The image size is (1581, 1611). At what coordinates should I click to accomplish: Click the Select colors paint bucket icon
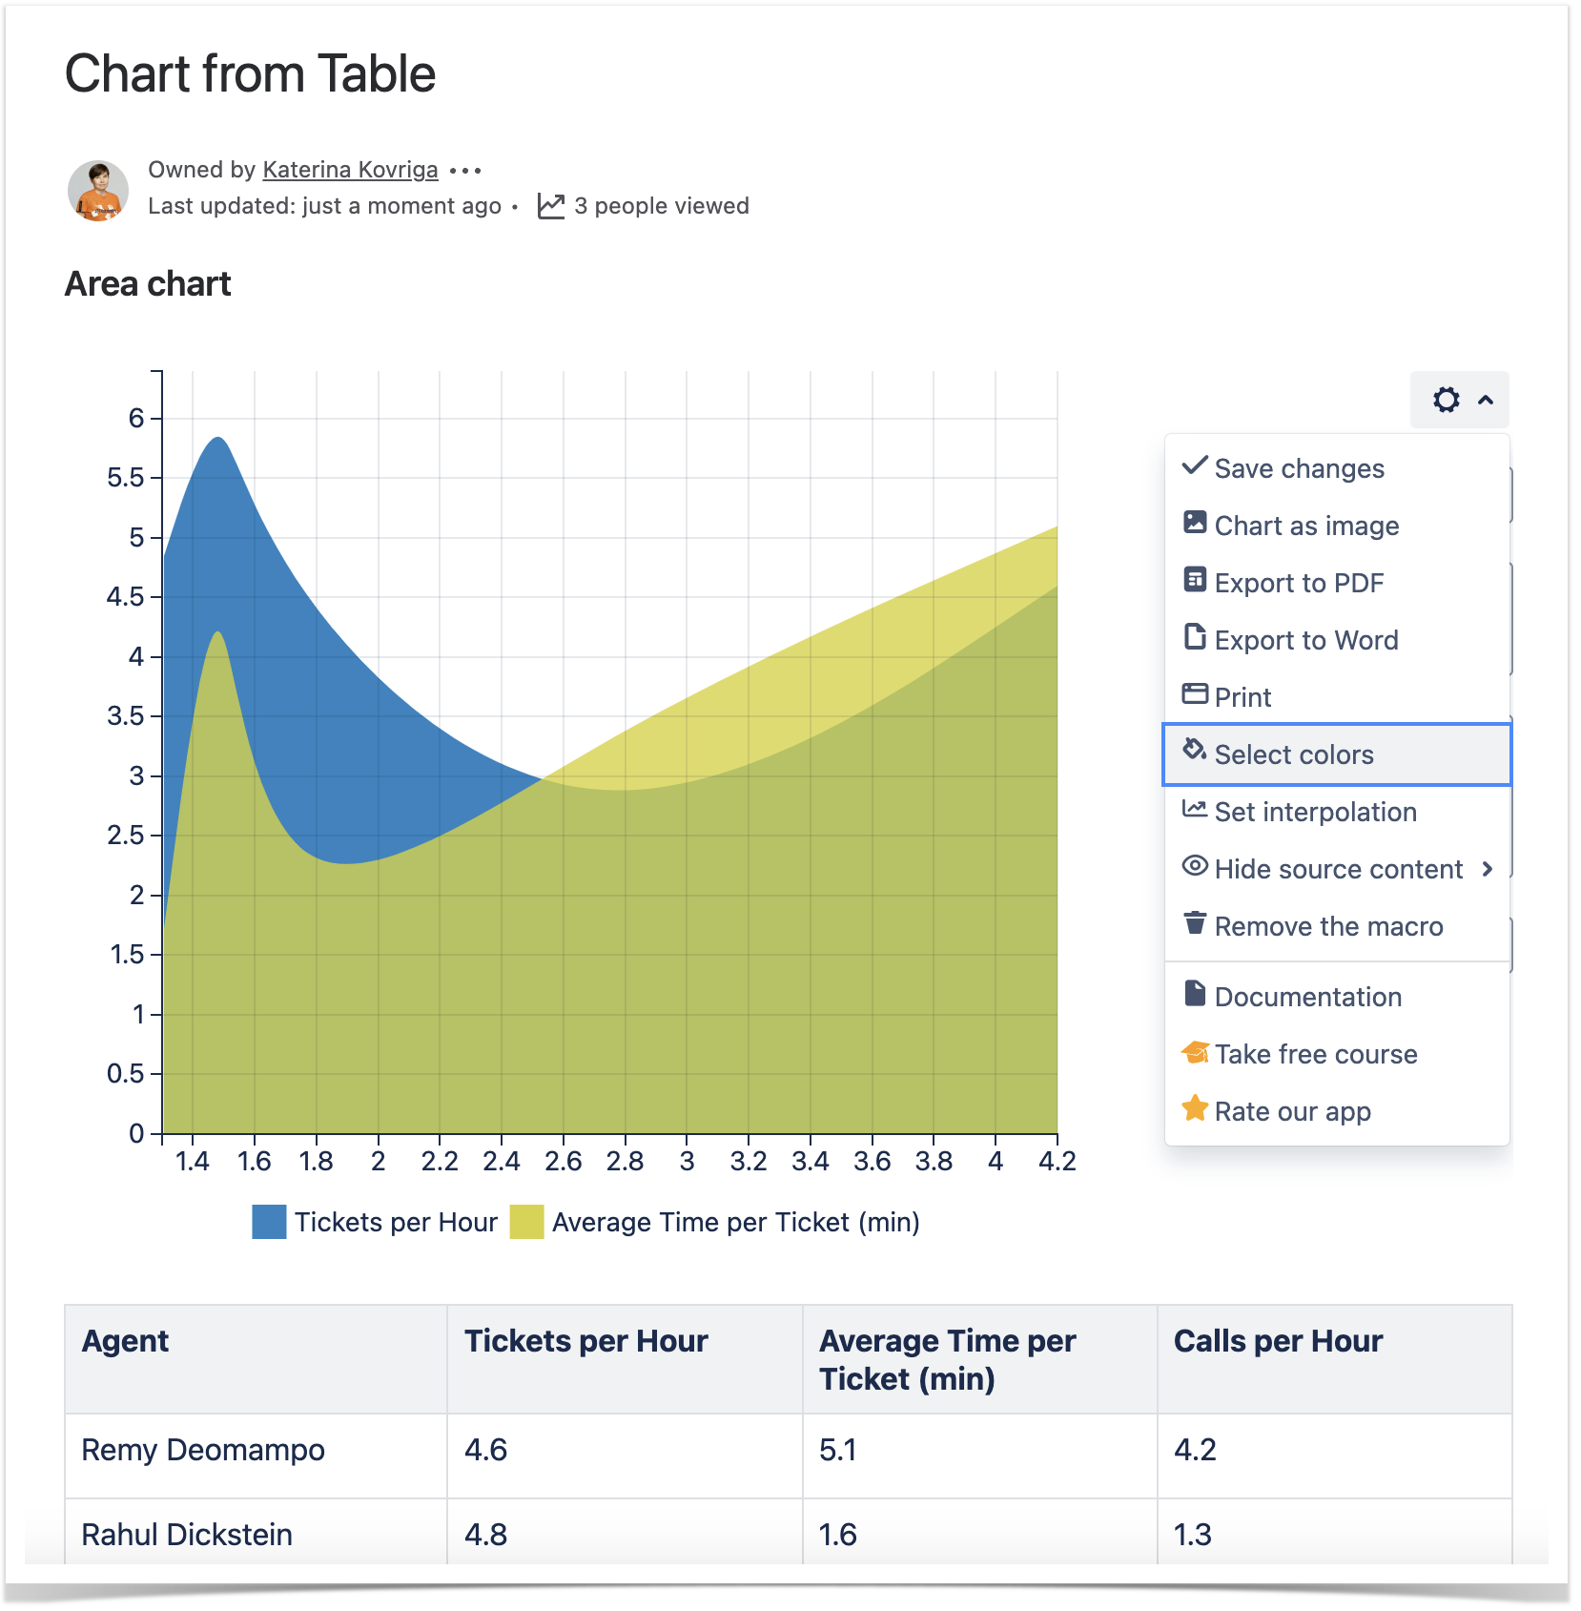pyautogui.click(x=1194, y=751)
